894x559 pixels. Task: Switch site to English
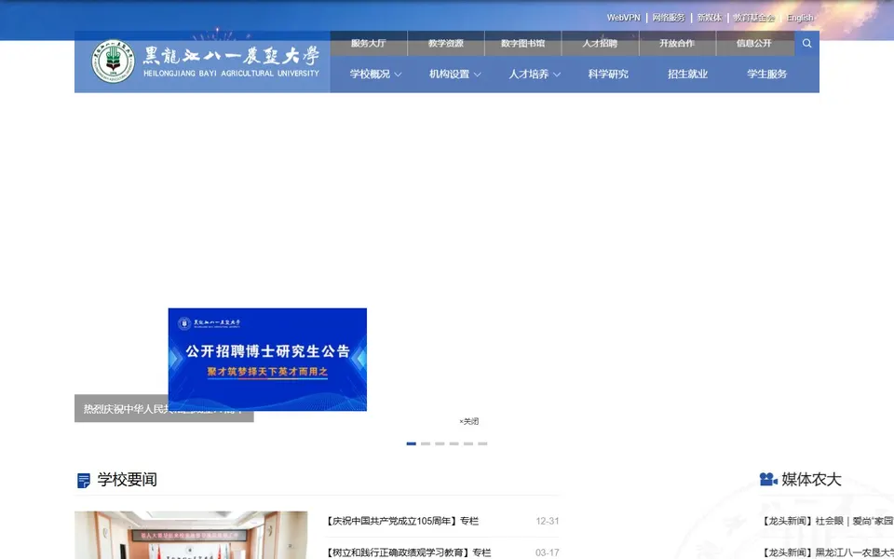800,18
